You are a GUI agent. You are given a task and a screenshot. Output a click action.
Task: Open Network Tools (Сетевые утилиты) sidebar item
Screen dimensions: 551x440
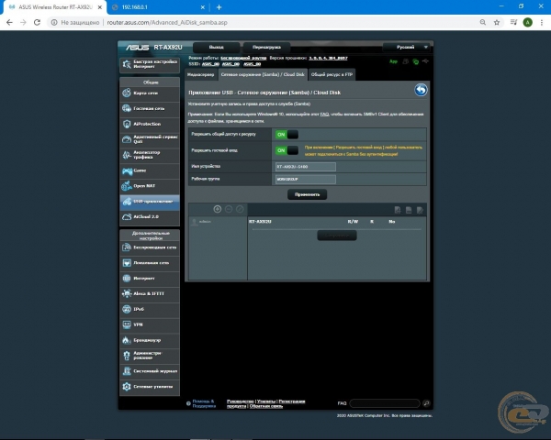point(150,387)
